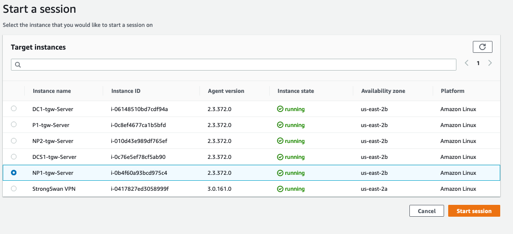Select the P1-tgw-Server radio button
Screen dimensions: 513x234
(x=14, y=125)
